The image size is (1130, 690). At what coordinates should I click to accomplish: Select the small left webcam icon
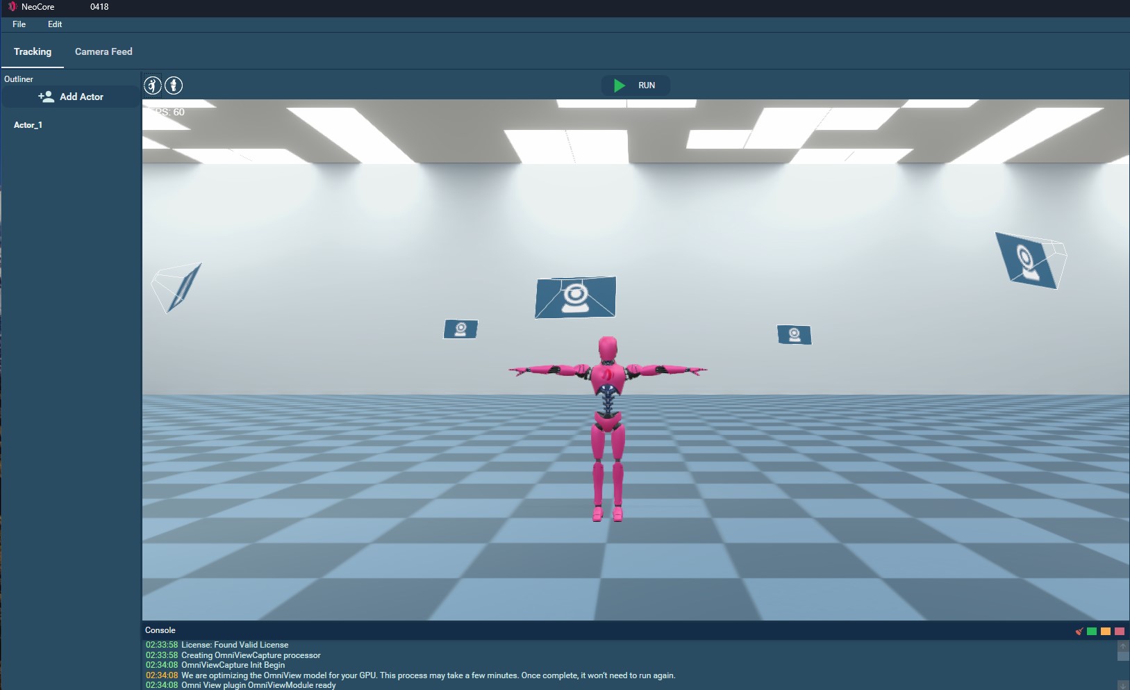click(460, 329)
